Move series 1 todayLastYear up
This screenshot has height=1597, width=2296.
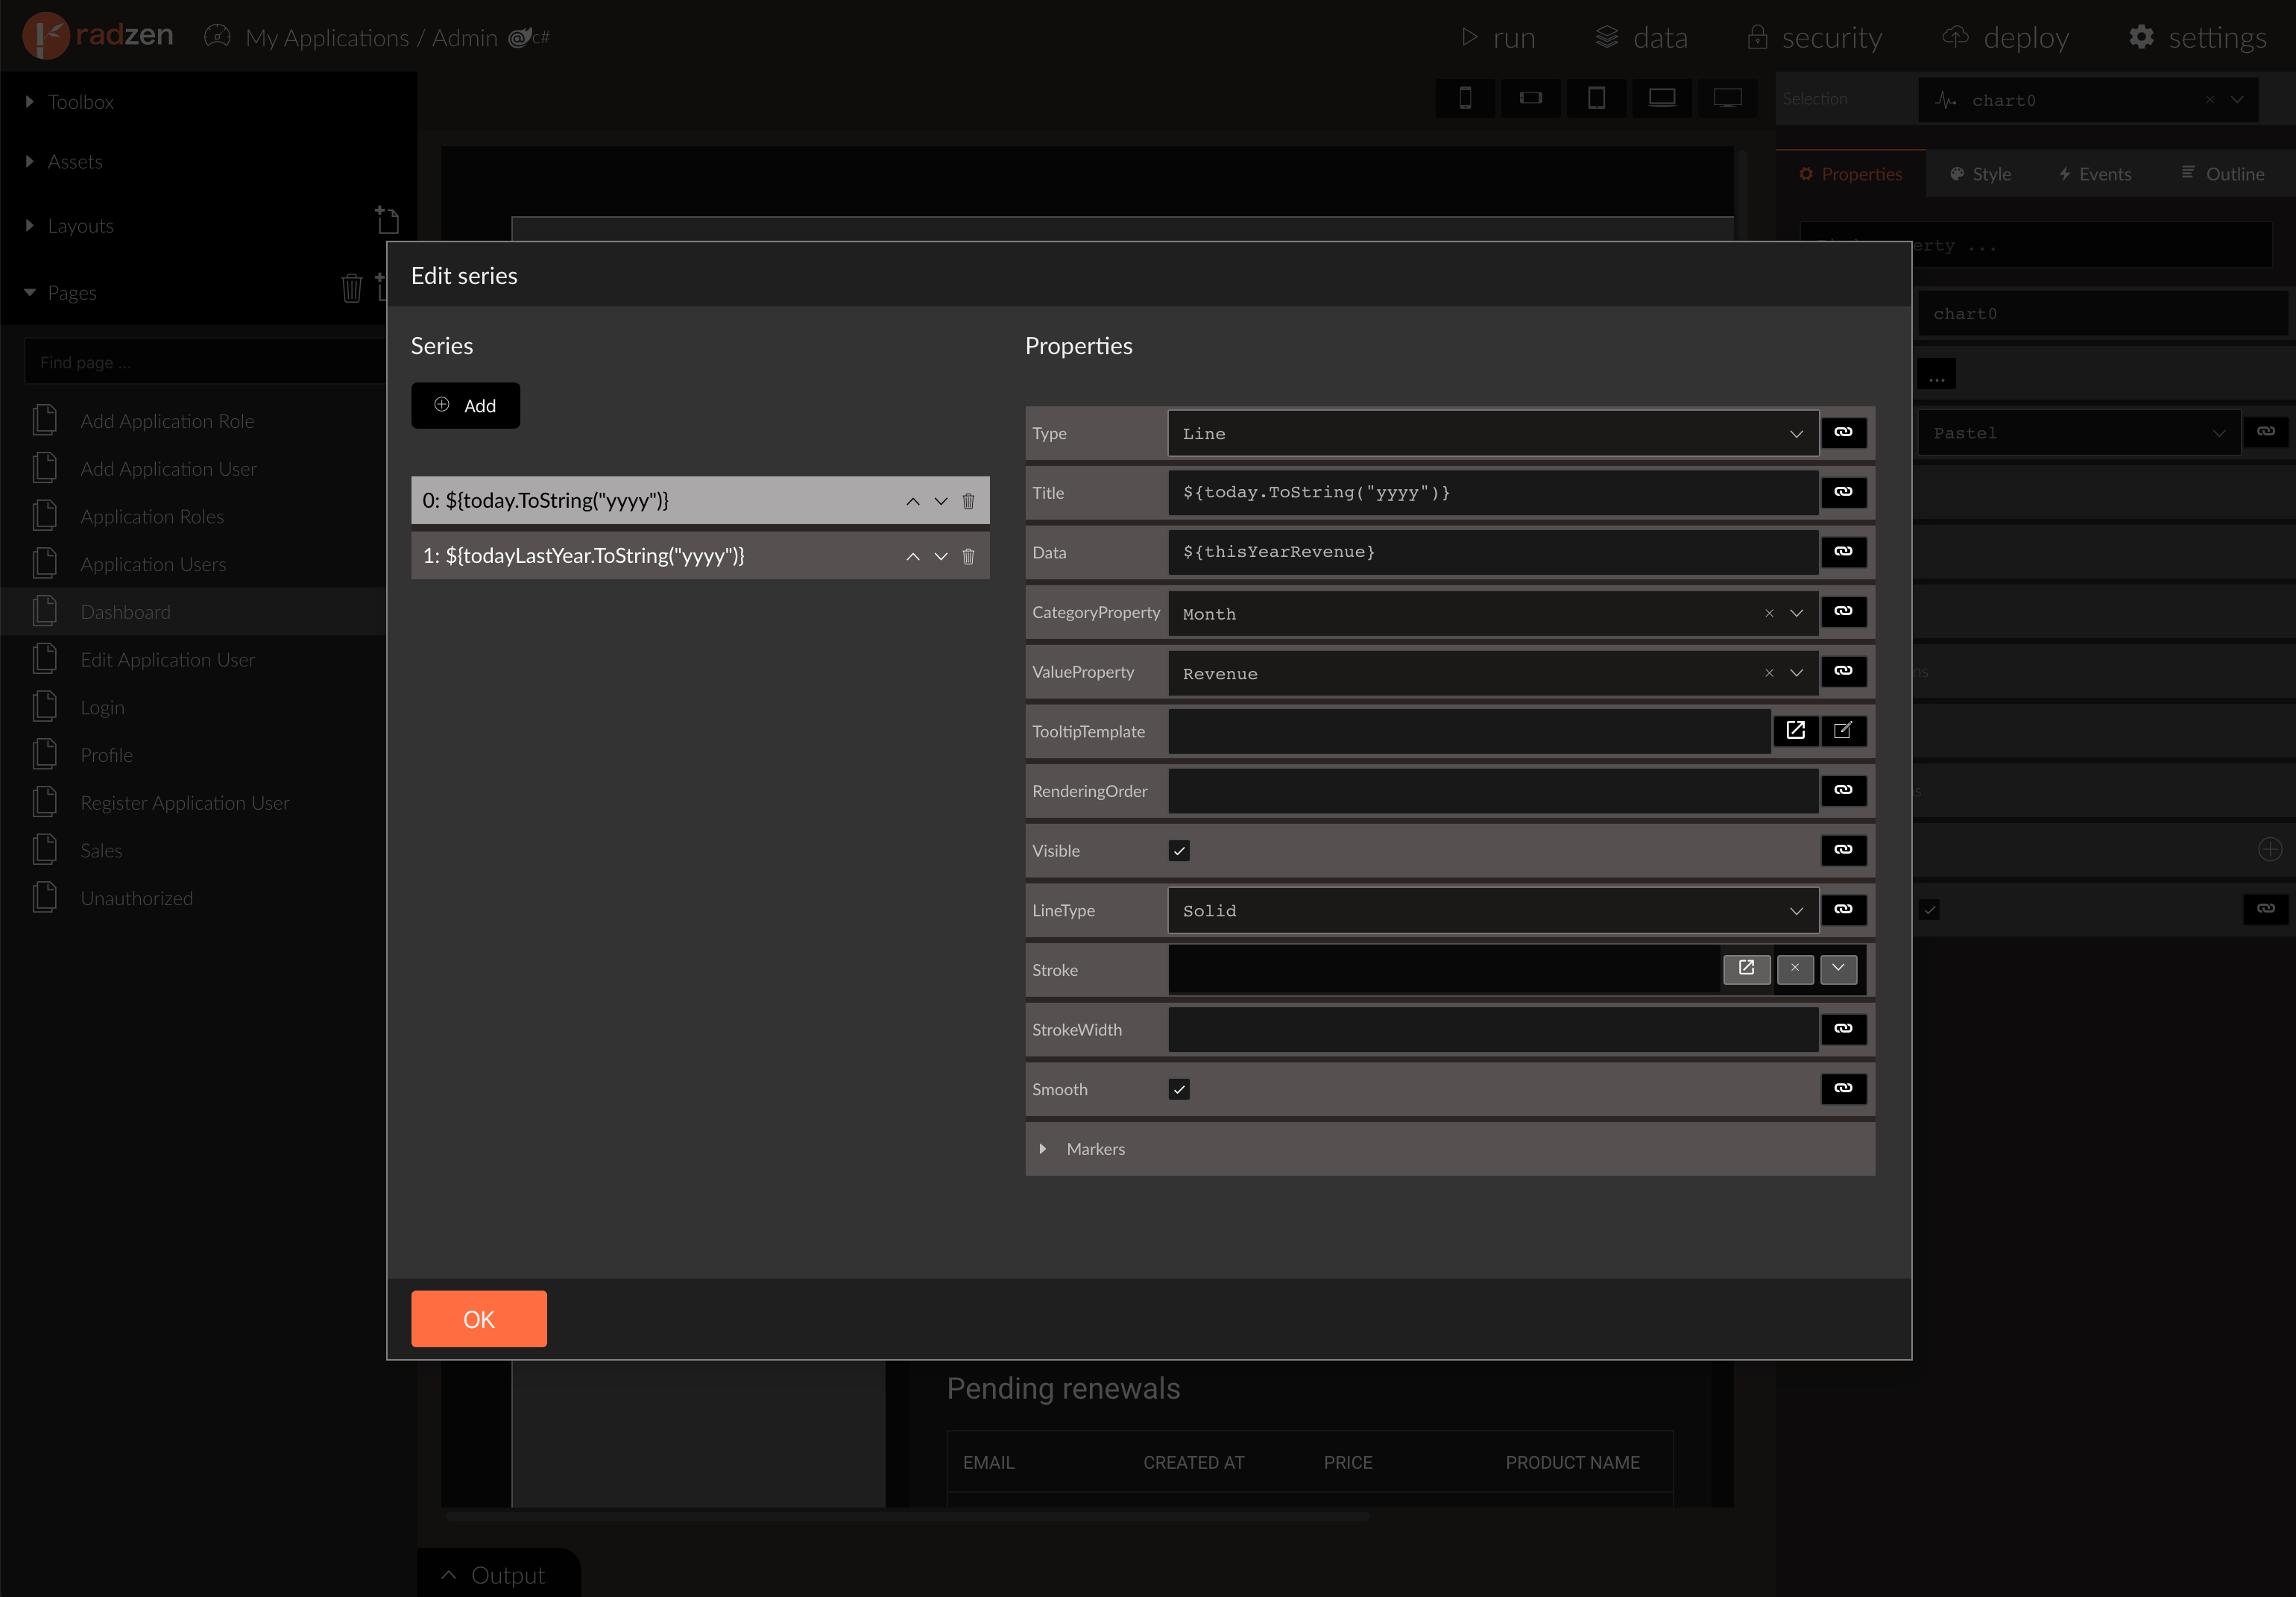tap(912, 556)
